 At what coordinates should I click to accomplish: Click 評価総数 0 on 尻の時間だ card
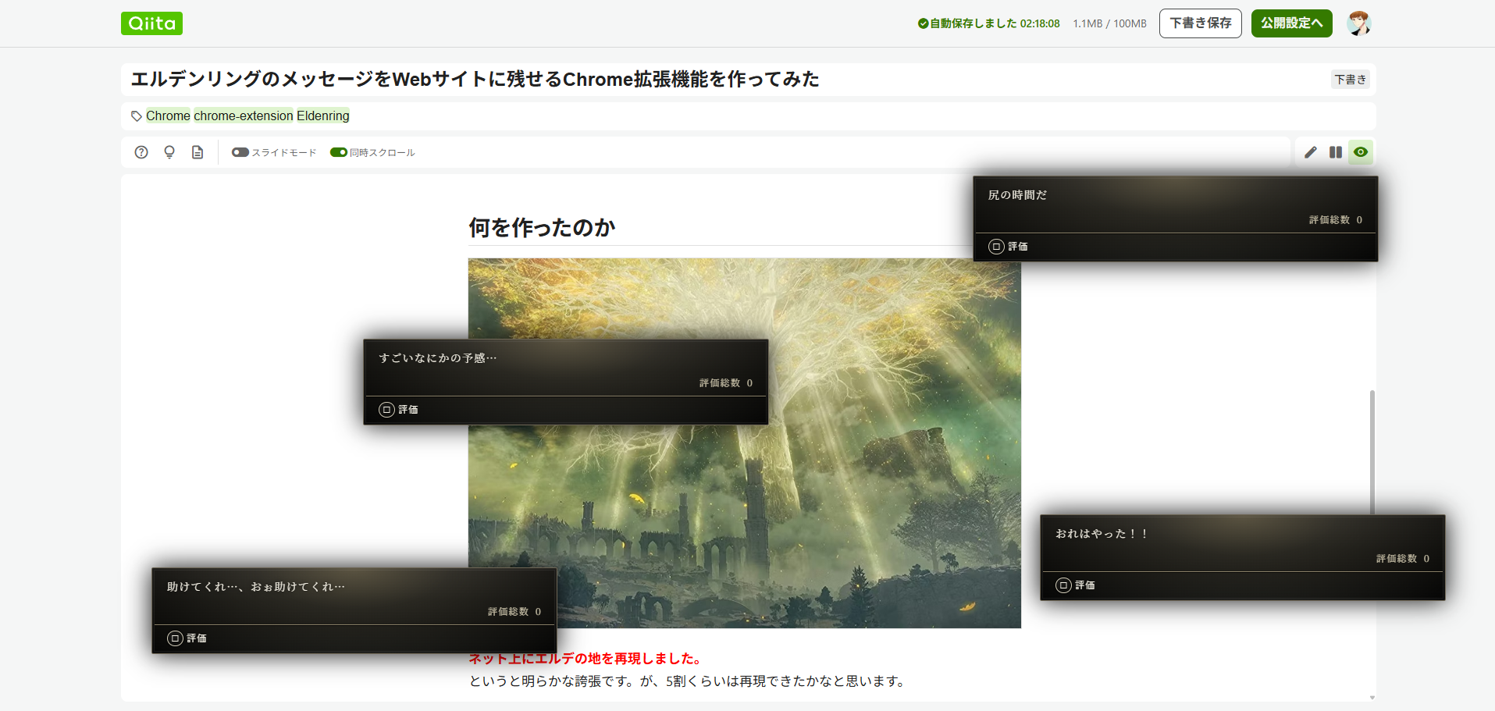tap(1336, 220)
